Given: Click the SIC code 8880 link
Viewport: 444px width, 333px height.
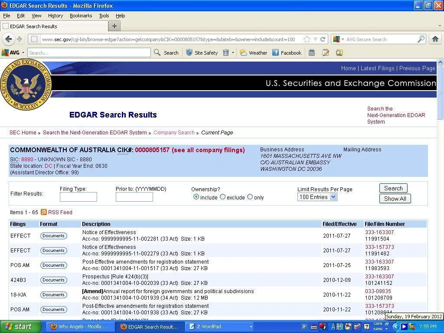Looking at the screenshot, I should pos(27,160).
